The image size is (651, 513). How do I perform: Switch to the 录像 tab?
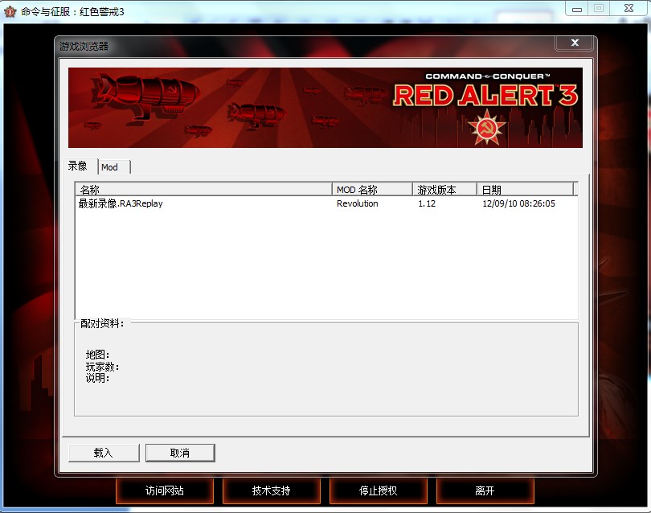pos(80,166)
